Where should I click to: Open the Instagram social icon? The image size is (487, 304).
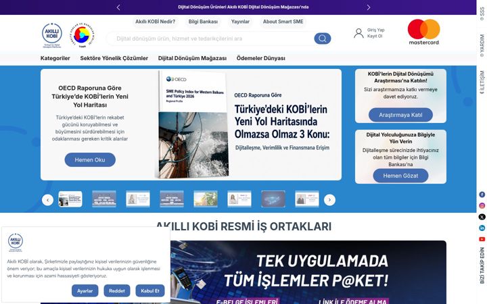coord(482,205)
